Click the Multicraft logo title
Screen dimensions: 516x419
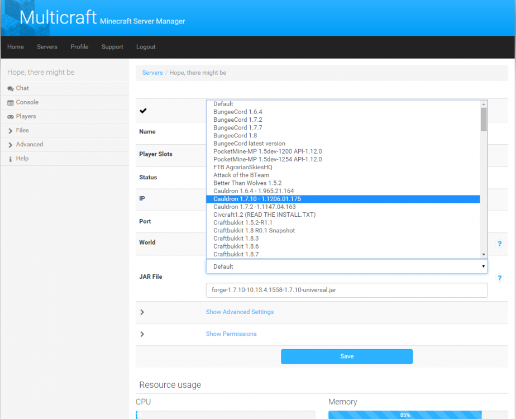pos(58,17)
